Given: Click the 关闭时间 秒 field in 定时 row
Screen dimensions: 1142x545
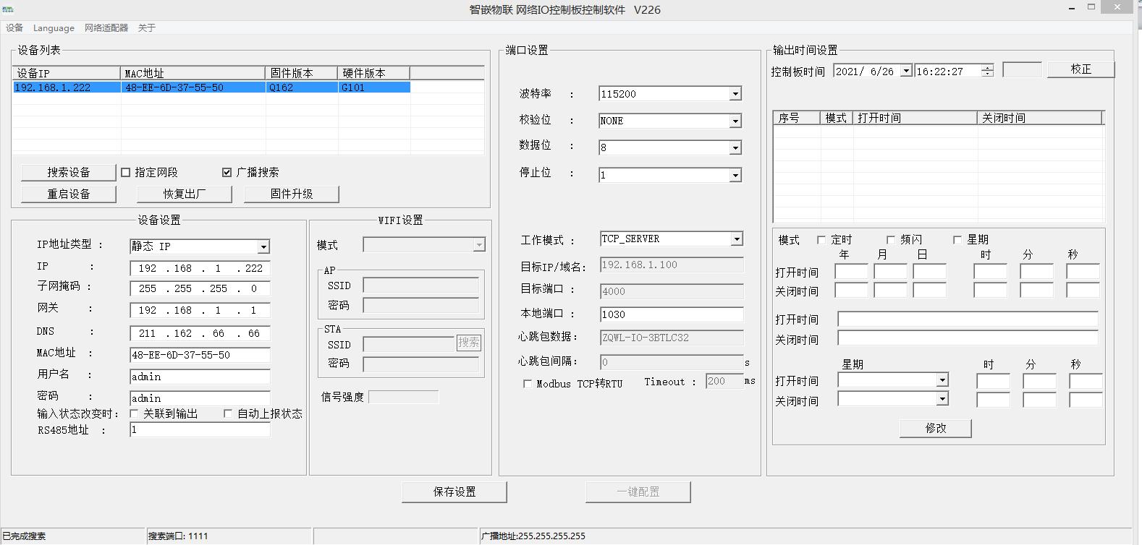Looking at the screenshot, I should click(x=1083, y=290).
